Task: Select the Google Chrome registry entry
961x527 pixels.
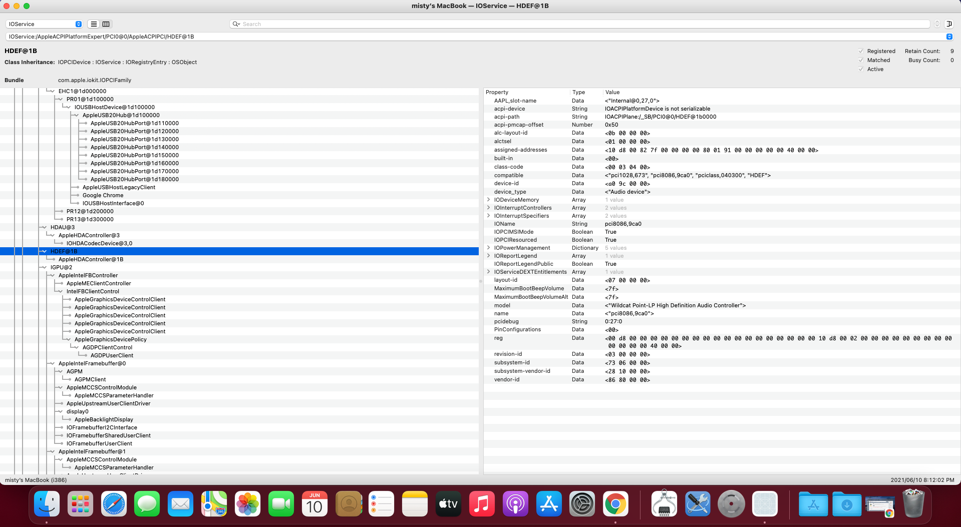Action: 103,195
